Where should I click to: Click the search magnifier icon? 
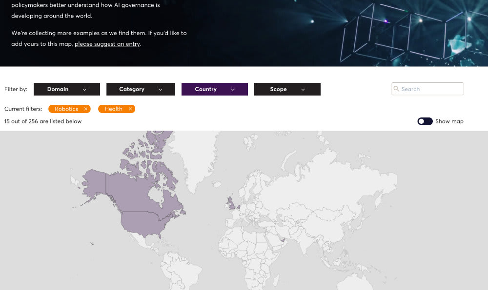coord(396,89)
